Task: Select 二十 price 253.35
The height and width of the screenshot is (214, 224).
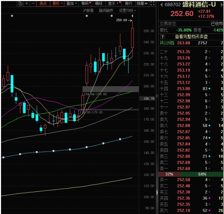Action: click(184, 52)
